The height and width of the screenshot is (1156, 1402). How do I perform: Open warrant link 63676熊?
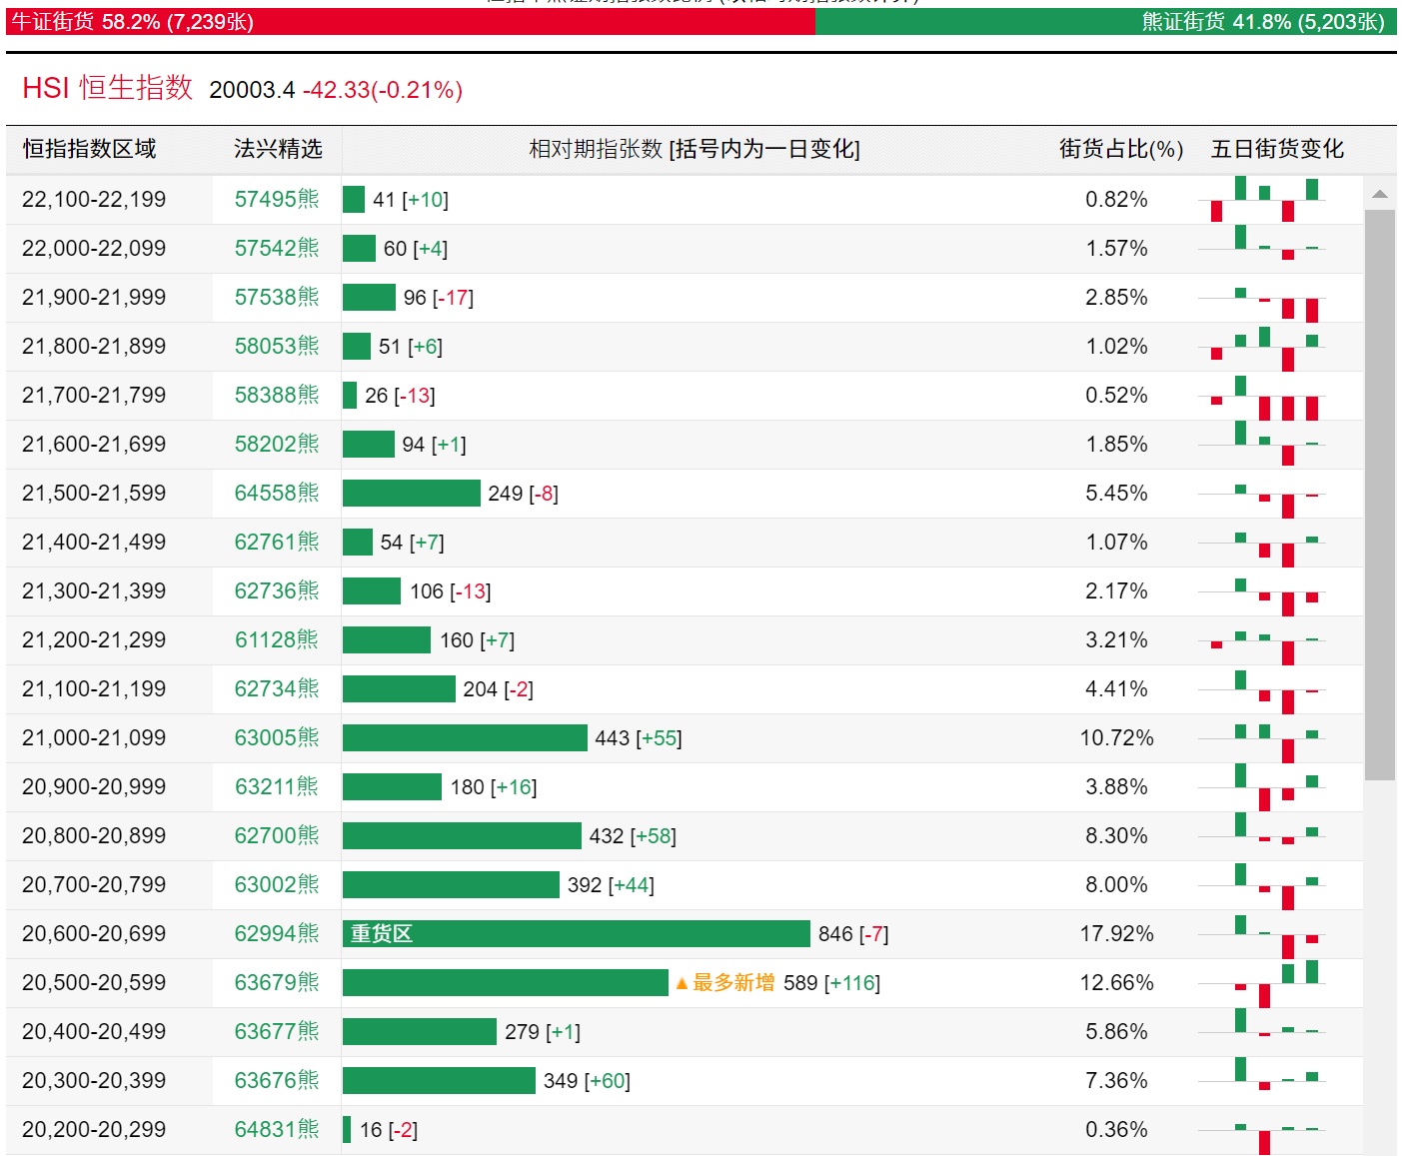pos(277,1080)
